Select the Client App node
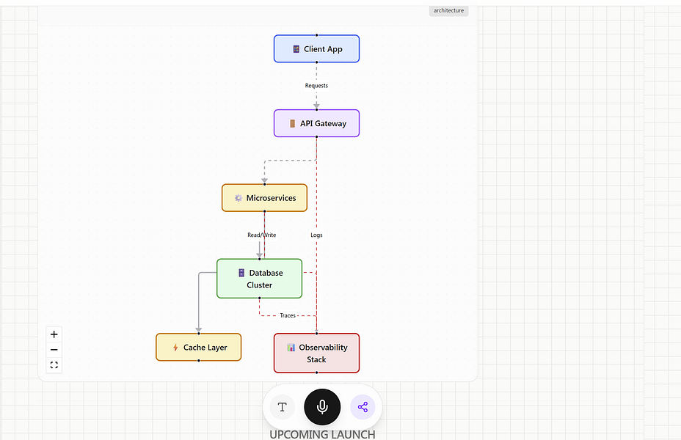The image size is (681, 440). pos(316,48)
